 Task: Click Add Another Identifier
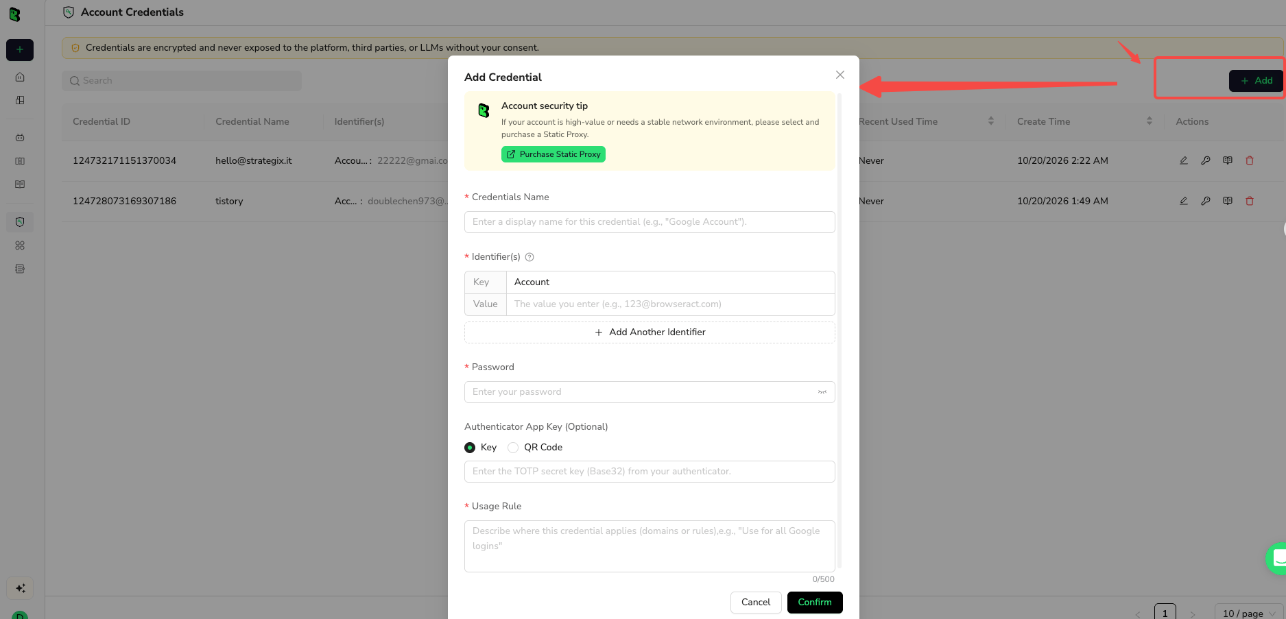pyautogui.click(x=650, y=332)
